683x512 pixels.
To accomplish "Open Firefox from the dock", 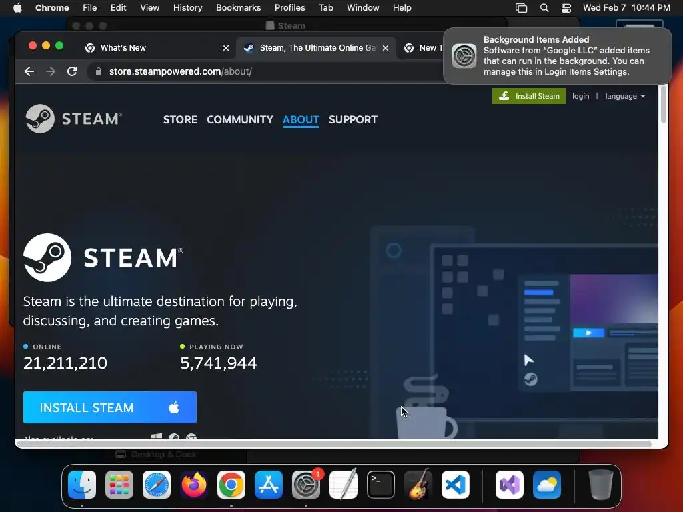I will coord(194,485).
